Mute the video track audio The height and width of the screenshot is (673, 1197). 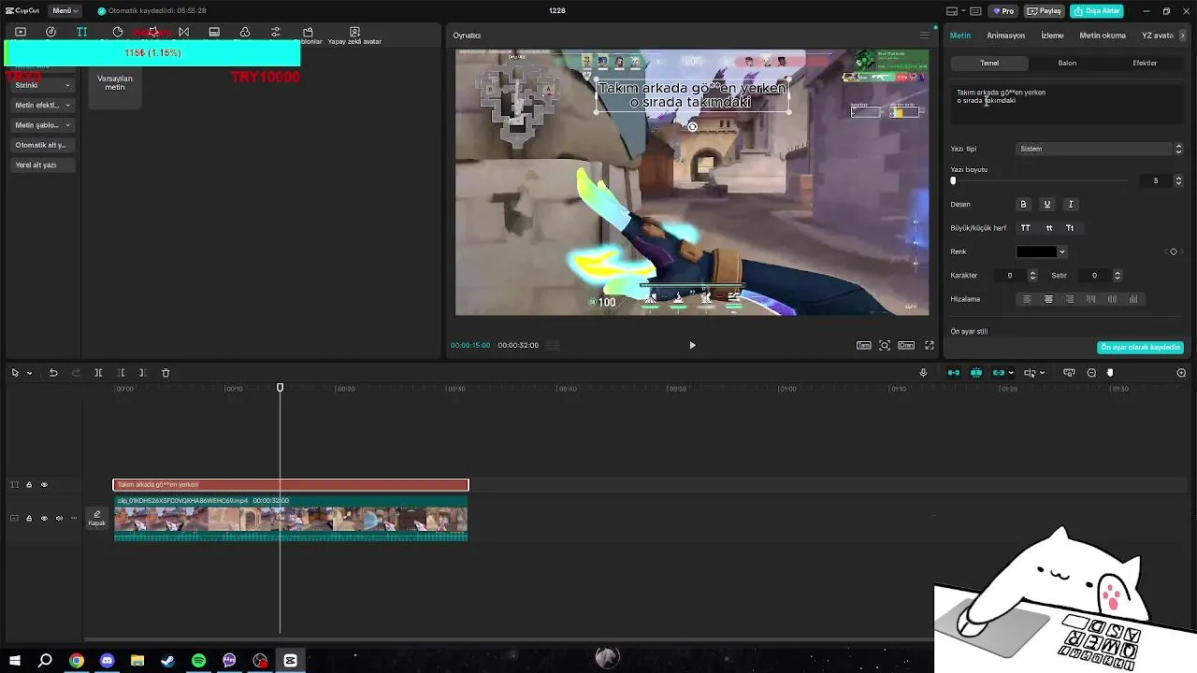[x=59, y=519]
